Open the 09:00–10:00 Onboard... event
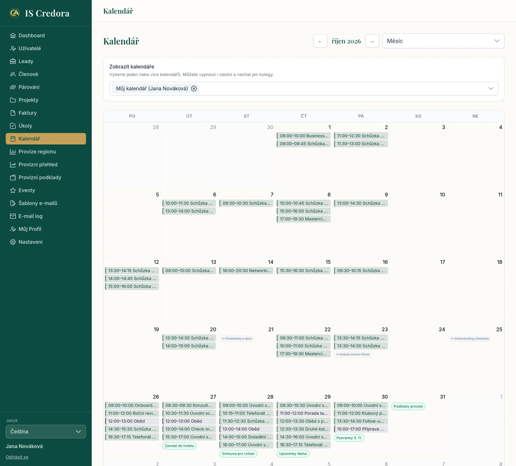 (132, 405)
